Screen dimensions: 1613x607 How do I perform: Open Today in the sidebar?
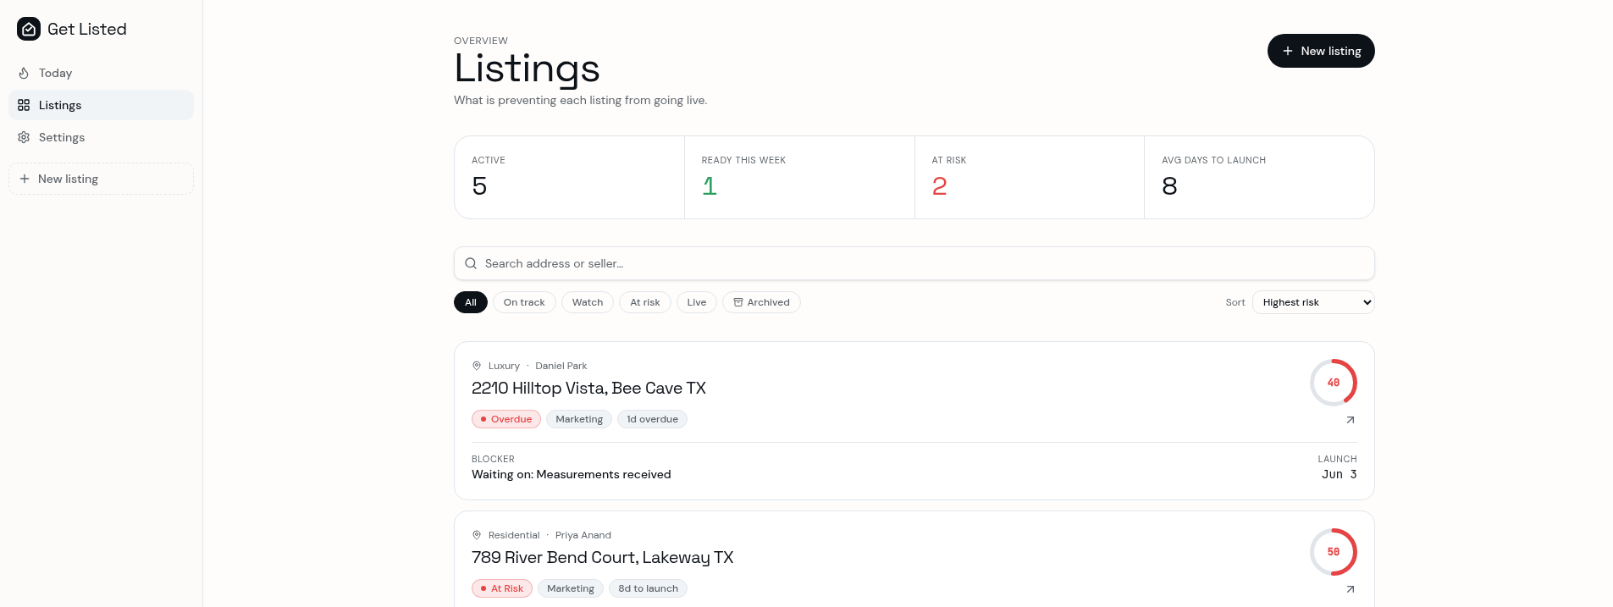pyautogui.click(x=101, y=73)
